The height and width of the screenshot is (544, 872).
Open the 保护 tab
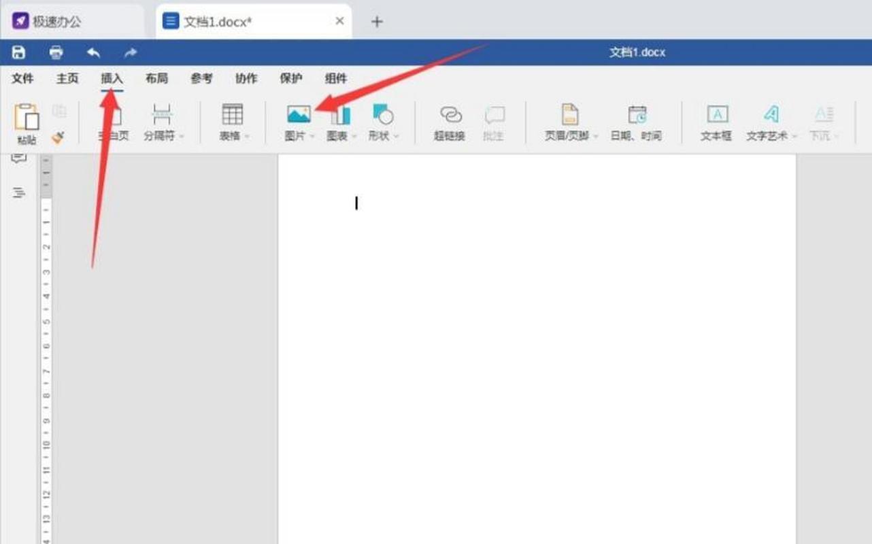pos(291,79)
